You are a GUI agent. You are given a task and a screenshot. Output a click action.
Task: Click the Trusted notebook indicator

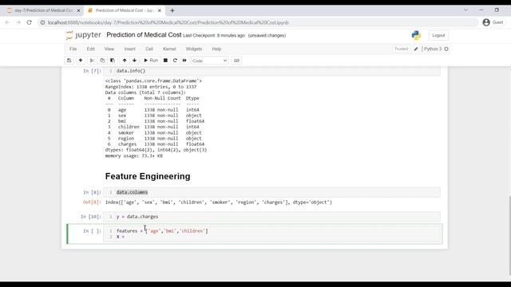pyautogui.click(x=401, y=49)
